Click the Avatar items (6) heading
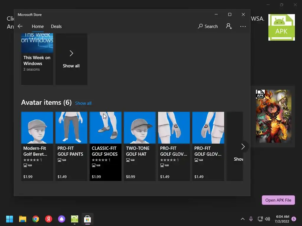The image size is (302, 226). (46, 102)
